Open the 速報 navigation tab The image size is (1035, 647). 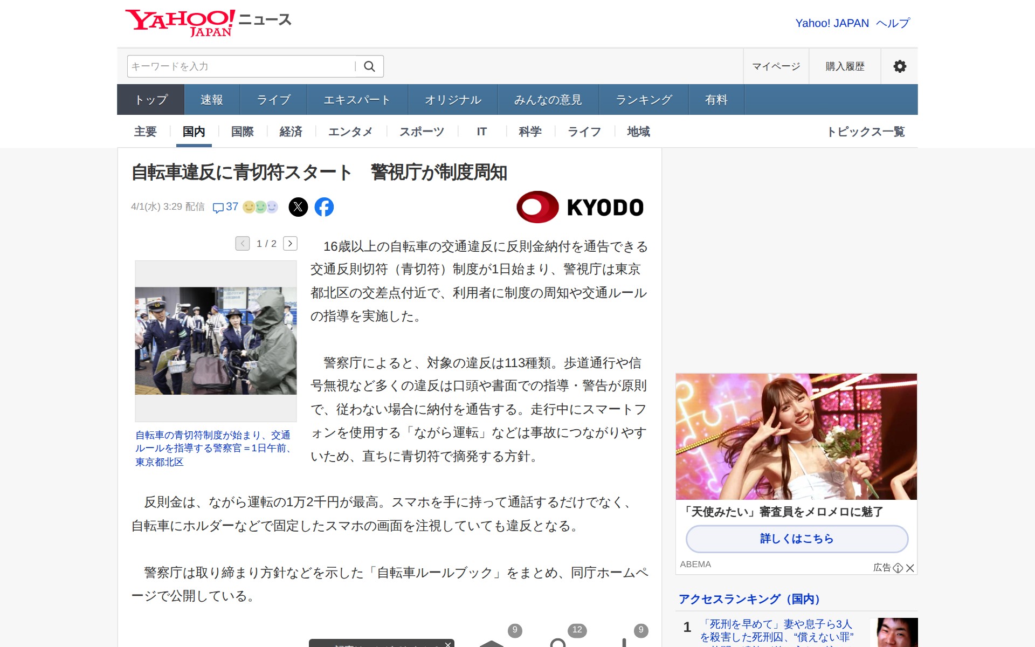(x=211, y=100)
